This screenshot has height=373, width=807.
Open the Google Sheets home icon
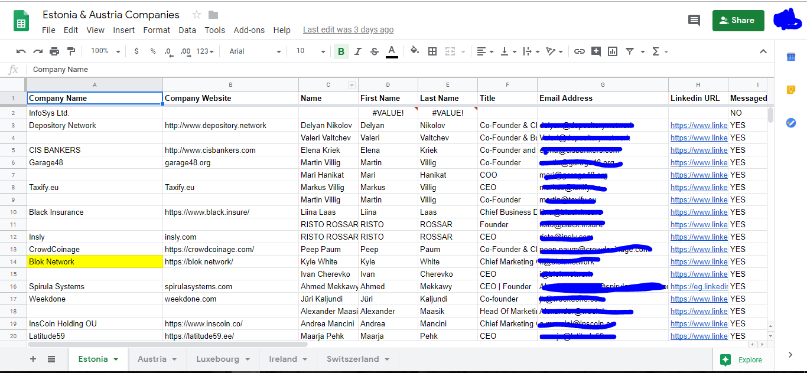point(21,22)
